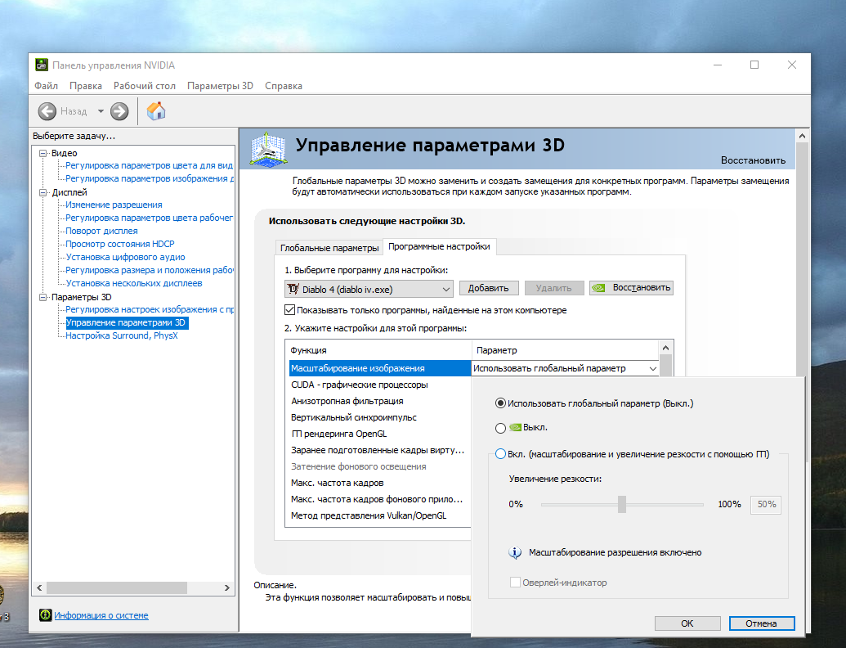
Task: Open the Параметры 3D menu
Action: click(x=220, y=86)
